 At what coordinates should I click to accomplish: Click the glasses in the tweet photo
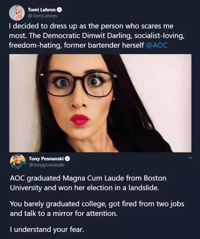80,84
